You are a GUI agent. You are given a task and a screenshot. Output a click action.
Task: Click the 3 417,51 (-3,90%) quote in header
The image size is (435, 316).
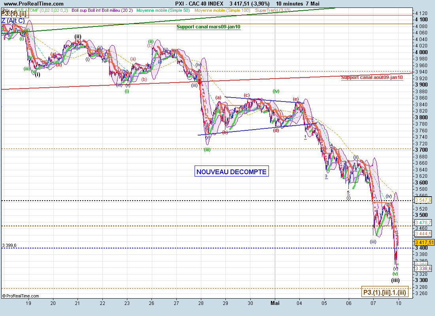click(x=250, y=4)
